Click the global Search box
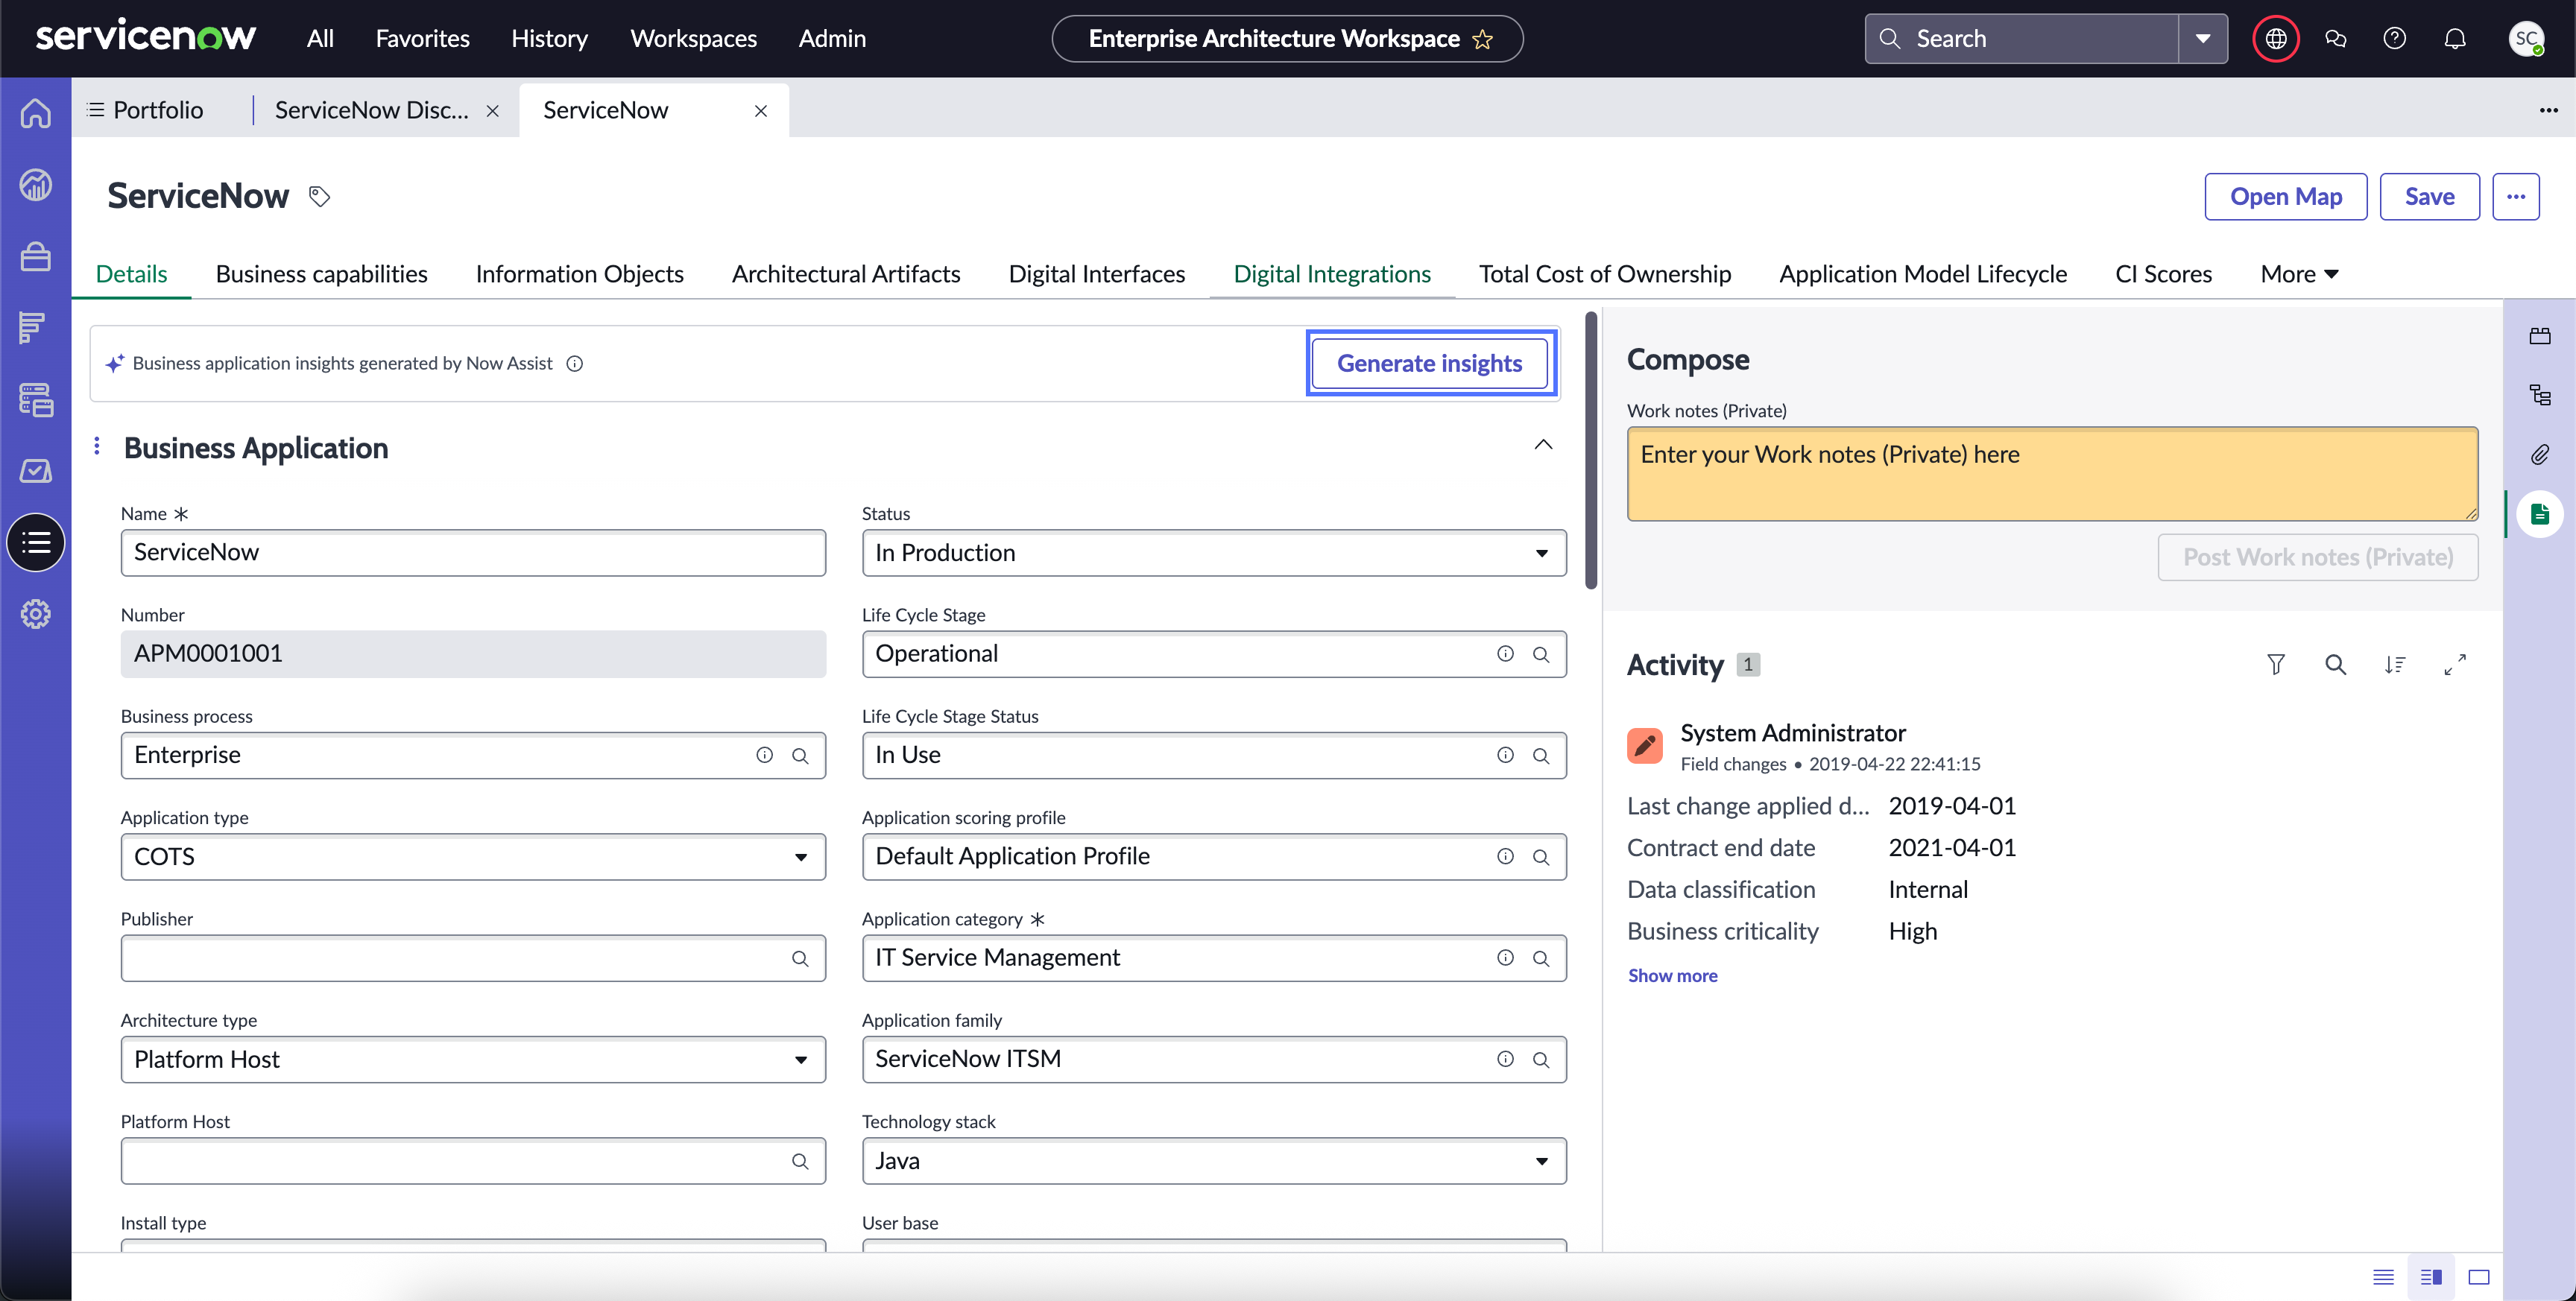 (2022, 39)
